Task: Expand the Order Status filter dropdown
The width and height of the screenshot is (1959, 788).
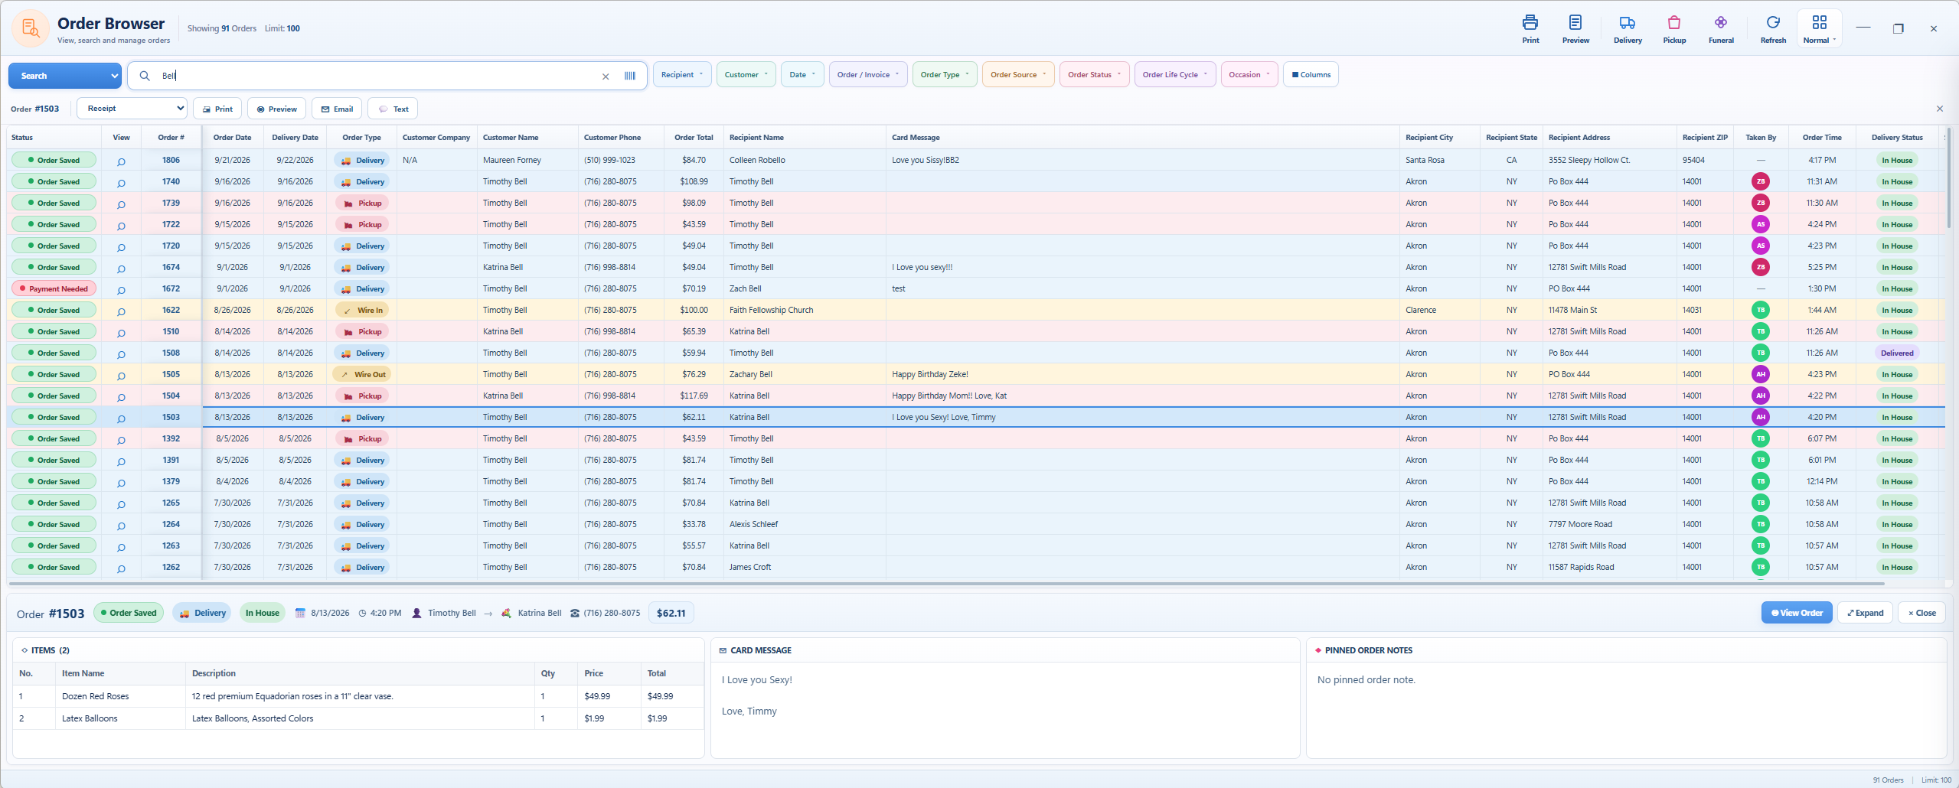Action: tap(1094, 75)
